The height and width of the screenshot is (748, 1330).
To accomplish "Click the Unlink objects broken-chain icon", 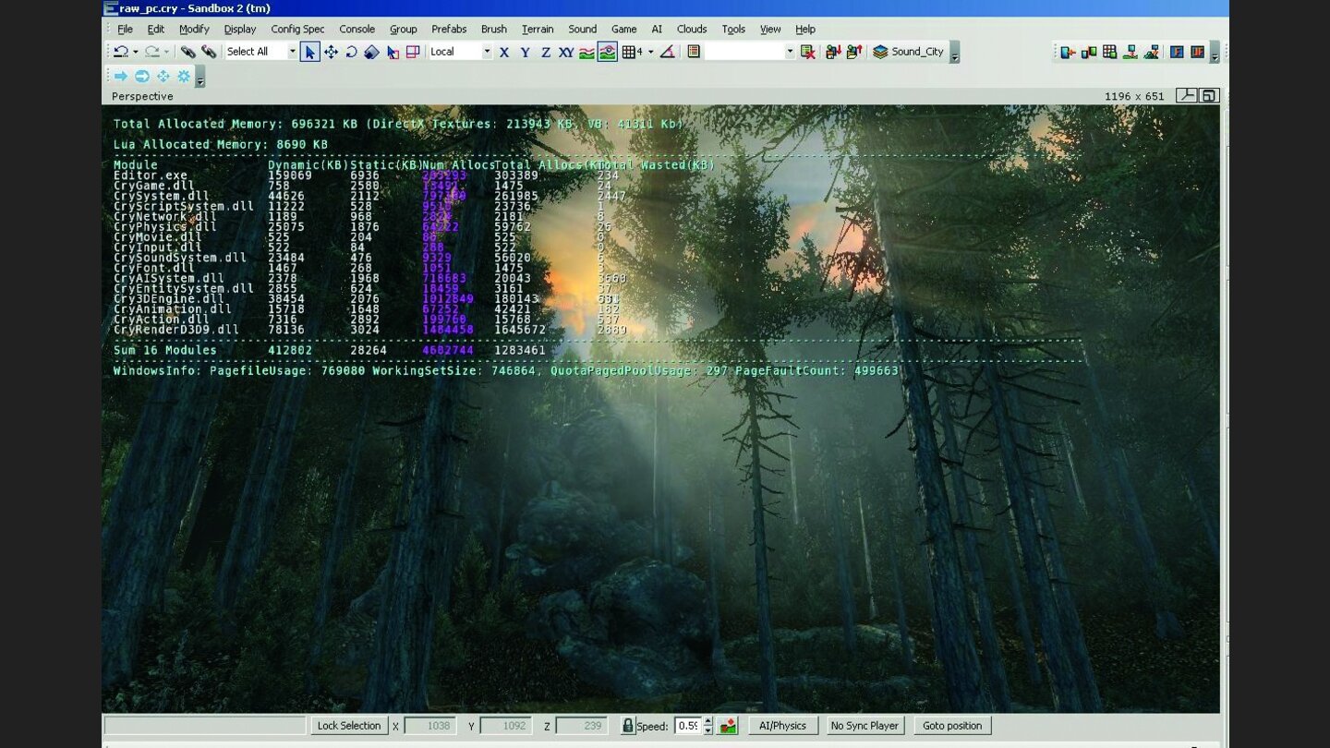I will tap(209, 52).
